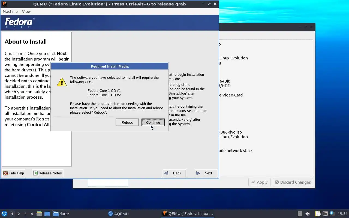Click the show desktop taskbar icon

[x=47, y=214]
